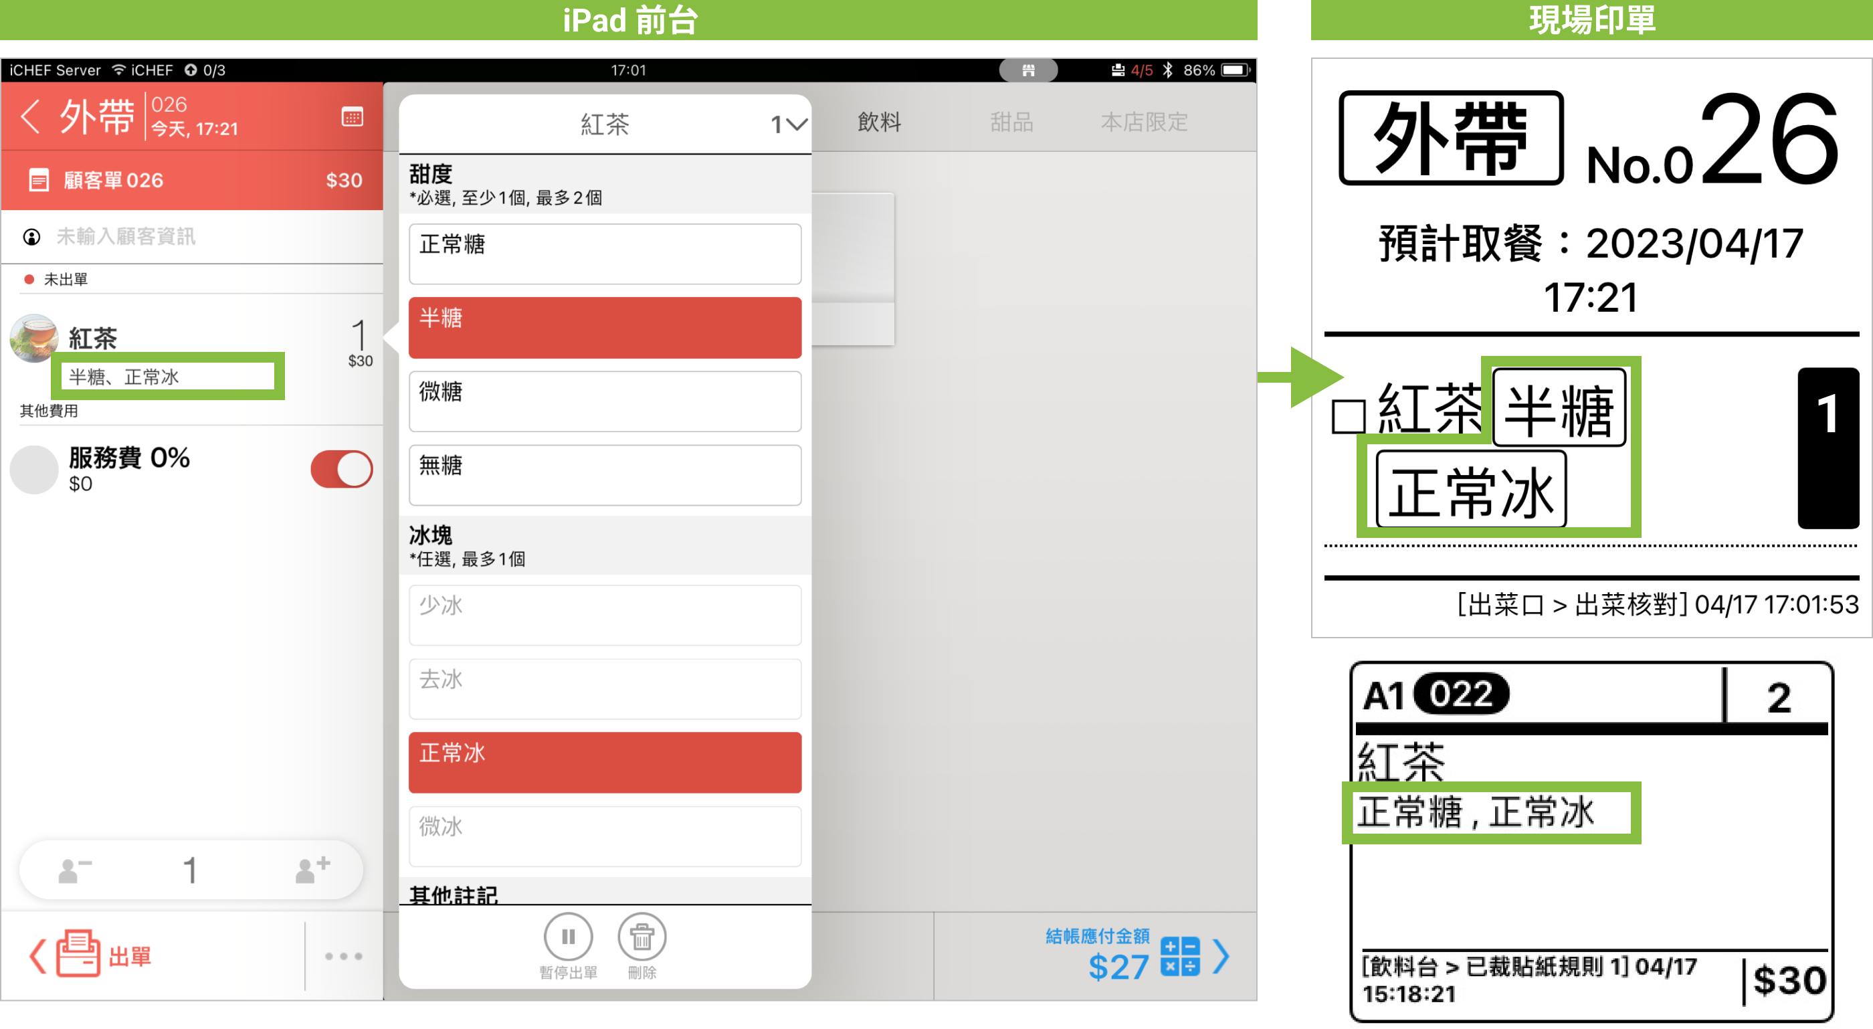1873x1029 pixels.
Task: Tap the remove guest icon
Action: 74,870
